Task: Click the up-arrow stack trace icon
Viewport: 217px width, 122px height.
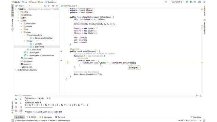Action: (x=21, y=99)
